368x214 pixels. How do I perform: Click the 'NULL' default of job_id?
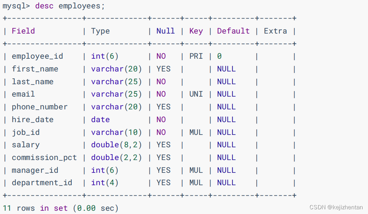click(226, 133)
